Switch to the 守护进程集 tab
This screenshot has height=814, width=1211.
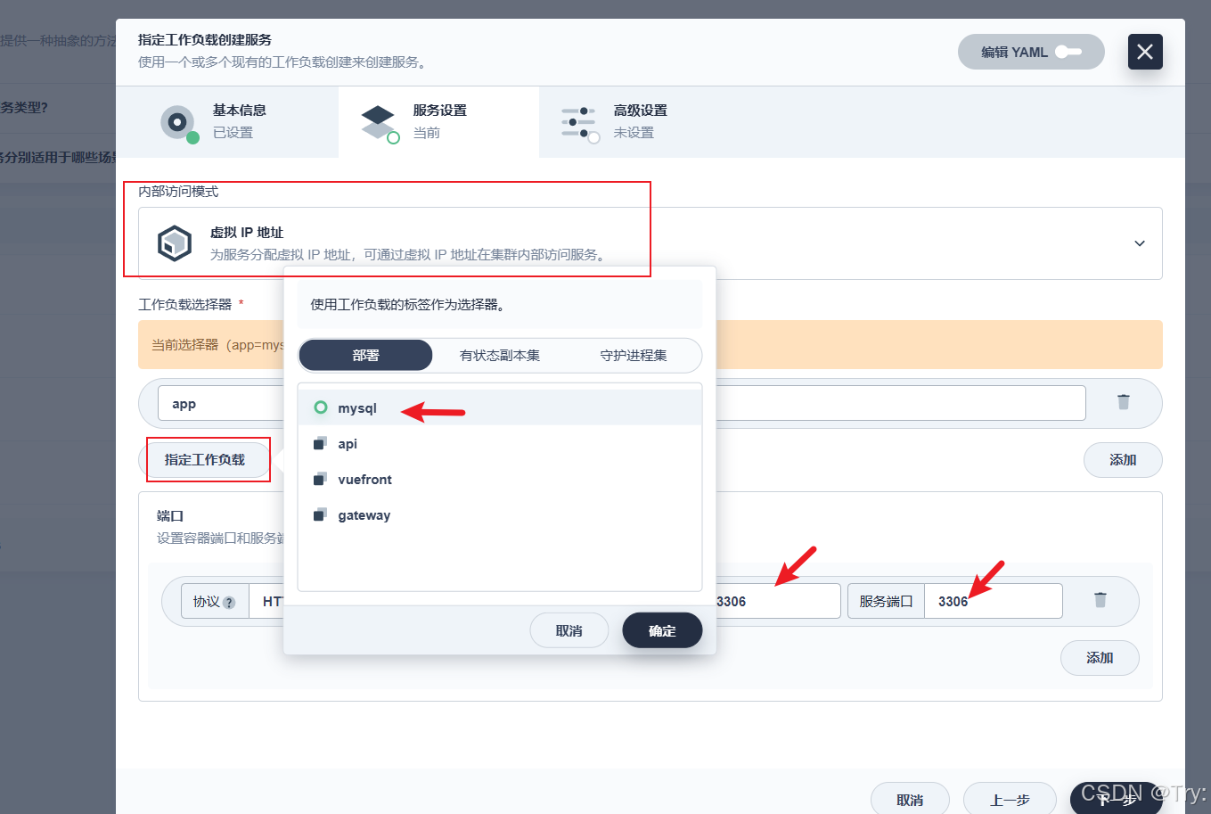pyautogui.click(x=633, y=355)
